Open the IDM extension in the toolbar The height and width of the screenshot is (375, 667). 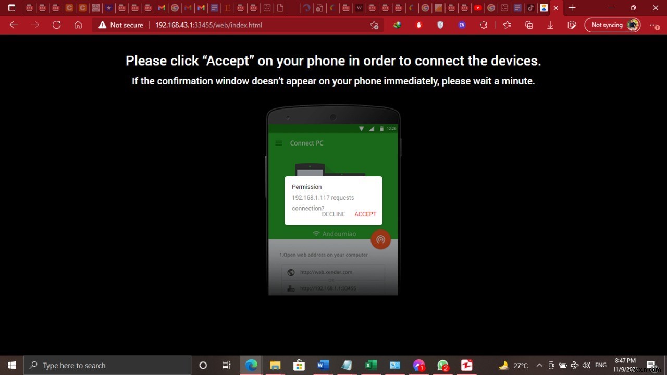tap(398, 25)
